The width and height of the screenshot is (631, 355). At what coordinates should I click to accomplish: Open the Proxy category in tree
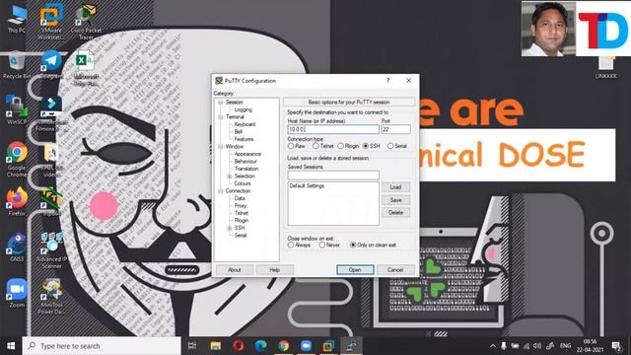pos(241,206)
